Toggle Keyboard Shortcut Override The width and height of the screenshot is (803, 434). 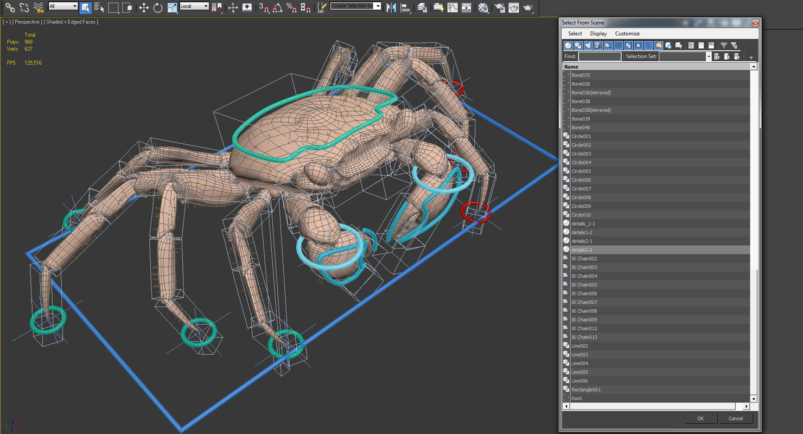(x=247, y=8)
